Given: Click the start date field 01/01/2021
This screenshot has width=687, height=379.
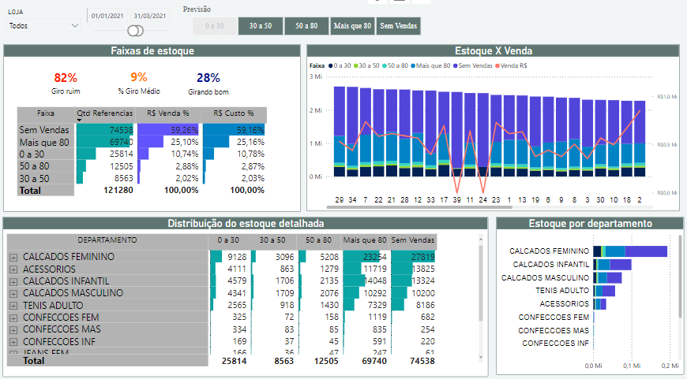Looking at the screenshot, I should (107, 16).
